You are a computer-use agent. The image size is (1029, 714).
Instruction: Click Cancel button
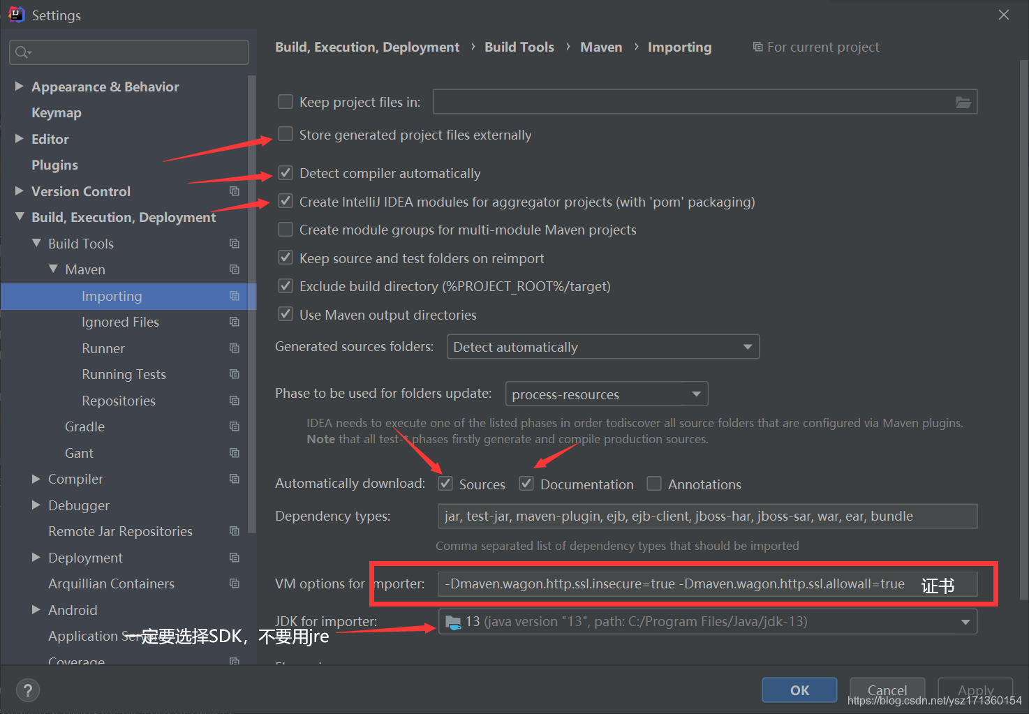pos(887,690)
